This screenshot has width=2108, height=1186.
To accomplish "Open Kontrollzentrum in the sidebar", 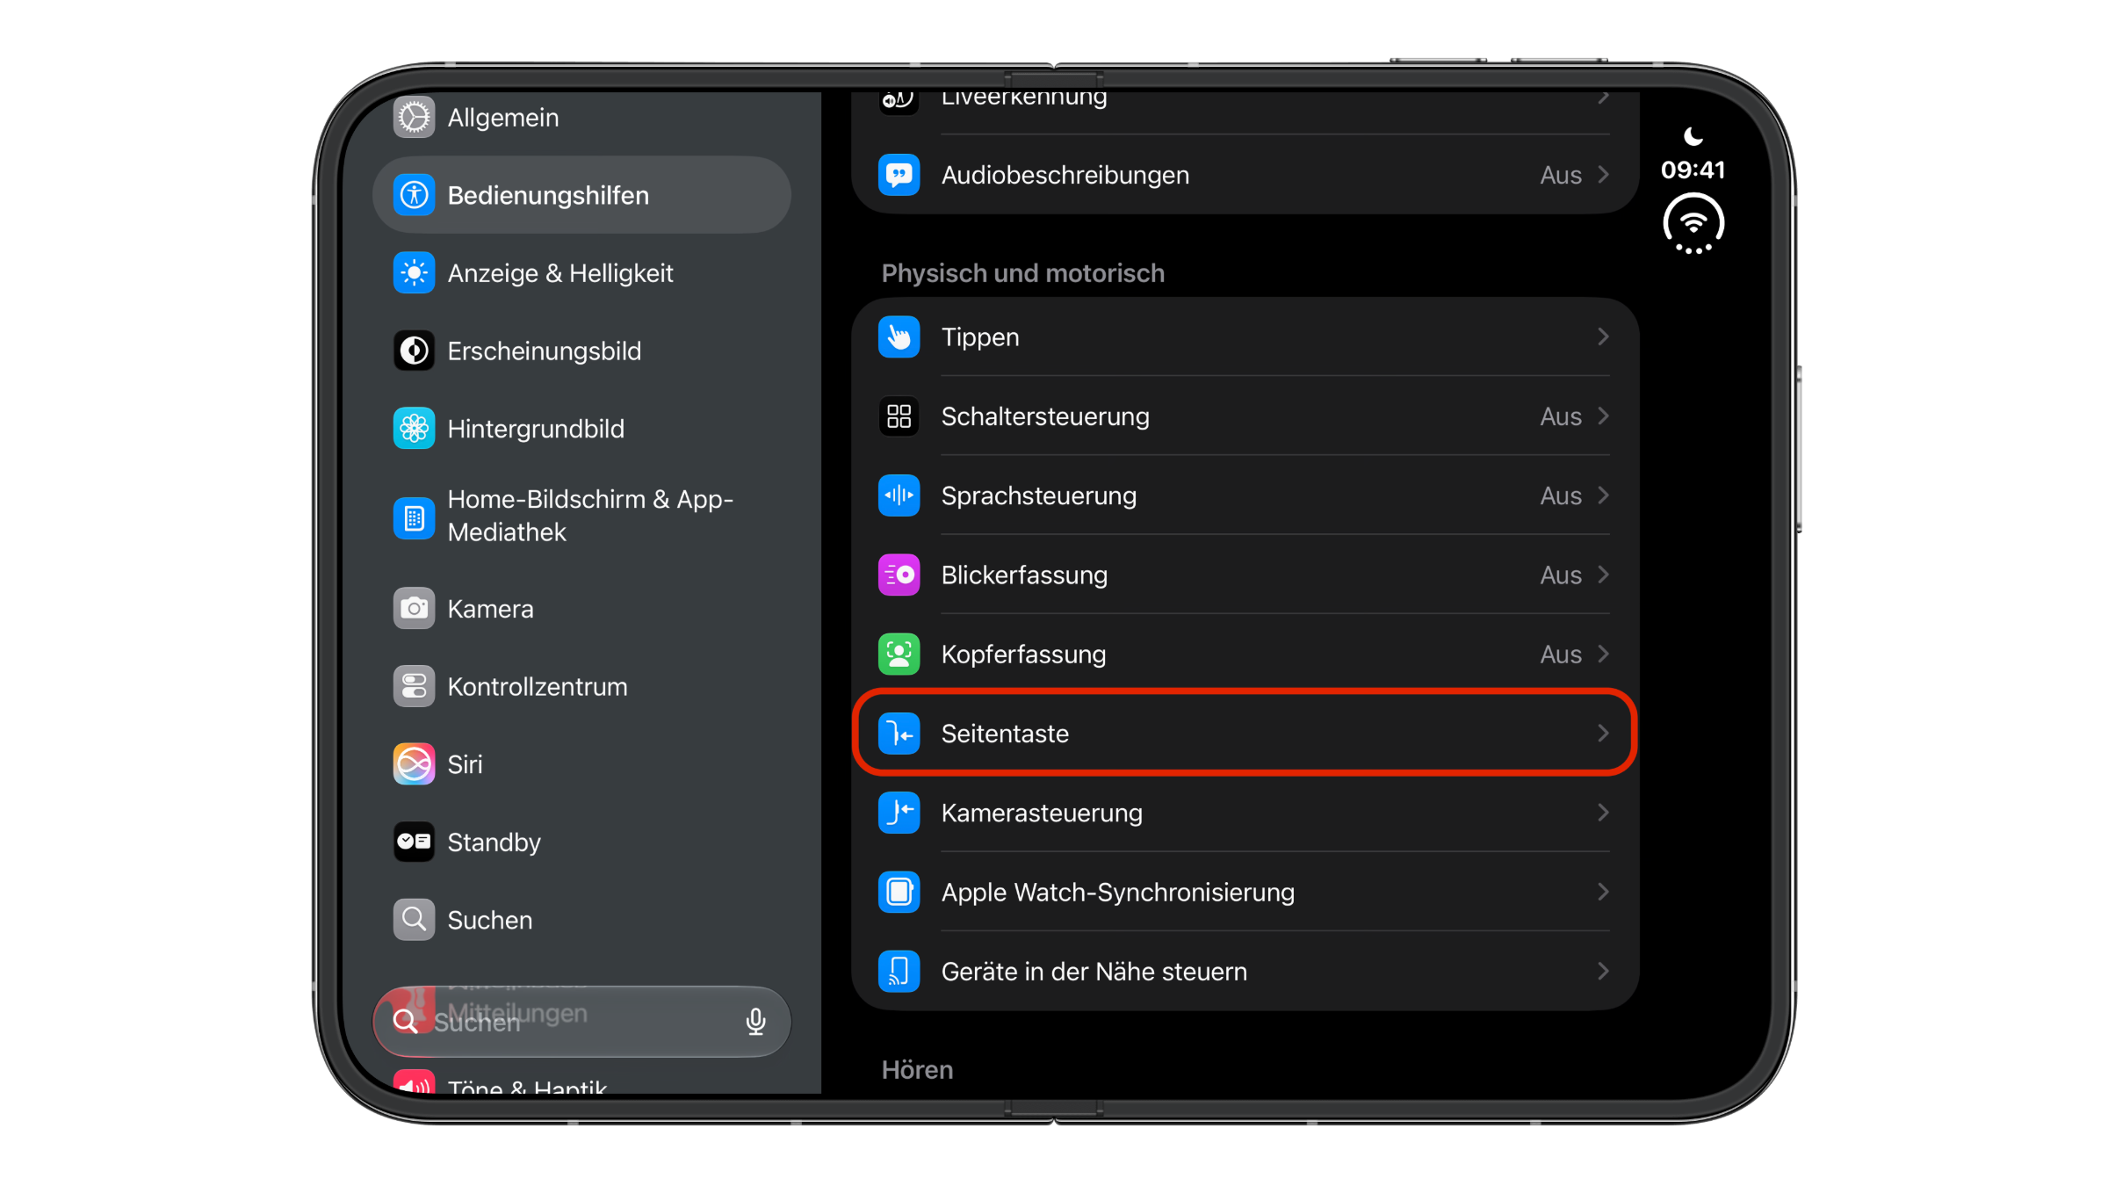I will coord(581,687).
